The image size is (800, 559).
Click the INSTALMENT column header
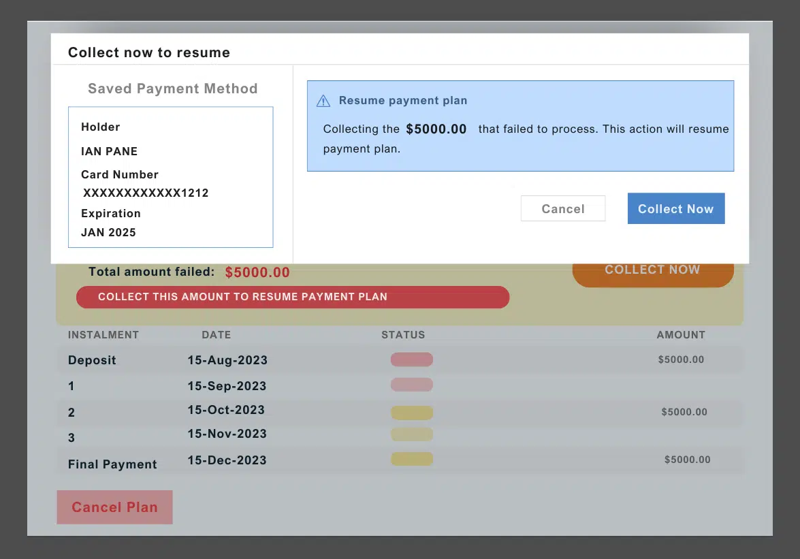coord(103,335)
